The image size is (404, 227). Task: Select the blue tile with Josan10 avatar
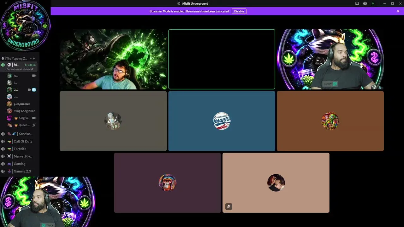(222, 121)
